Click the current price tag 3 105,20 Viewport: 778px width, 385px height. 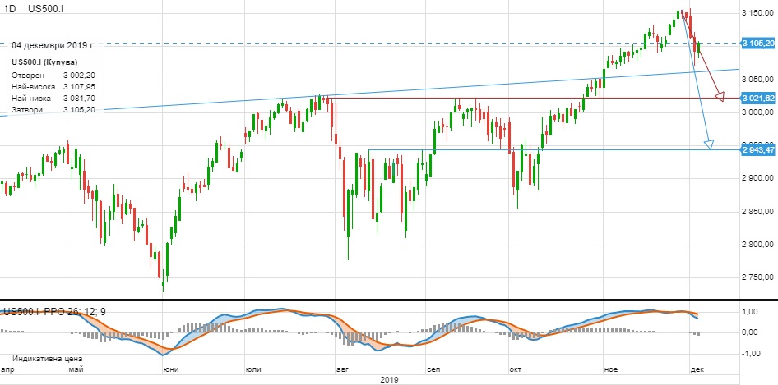click(x=758, y=44)
